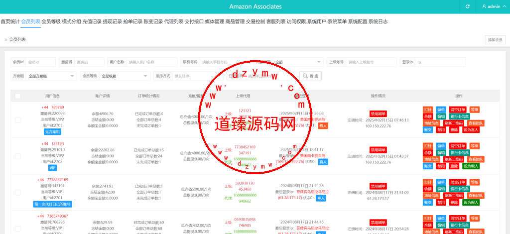Click the VIP tag under user 123123

tap(52, 168)
